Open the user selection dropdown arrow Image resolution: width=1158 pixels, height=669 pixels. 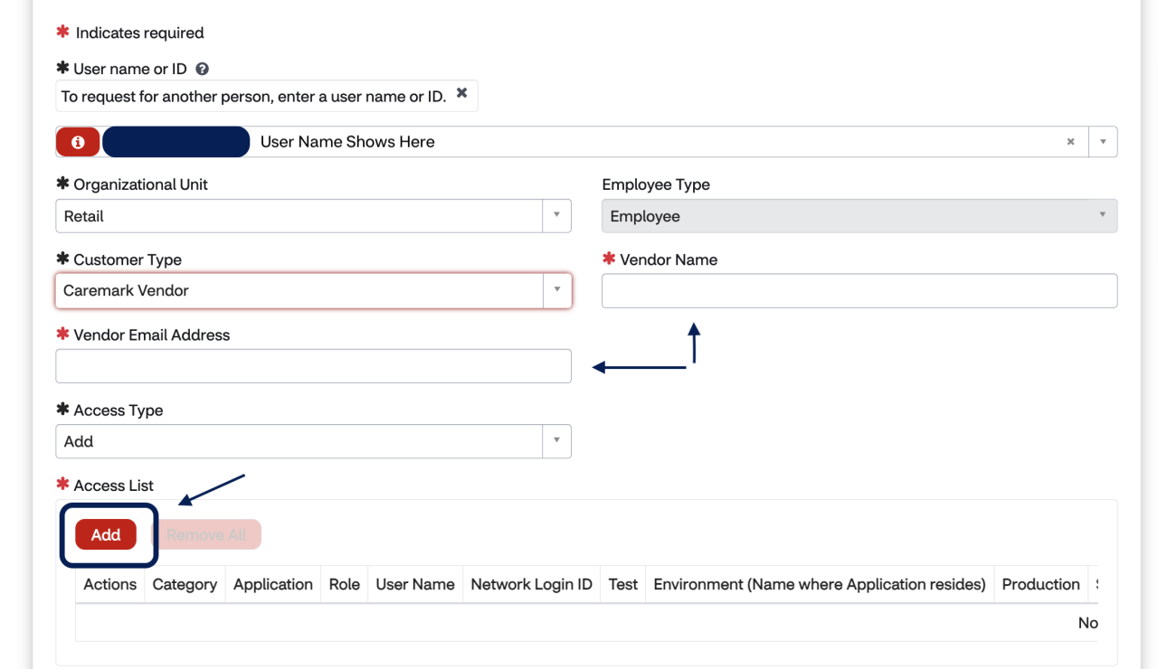tap(1103, 142)
